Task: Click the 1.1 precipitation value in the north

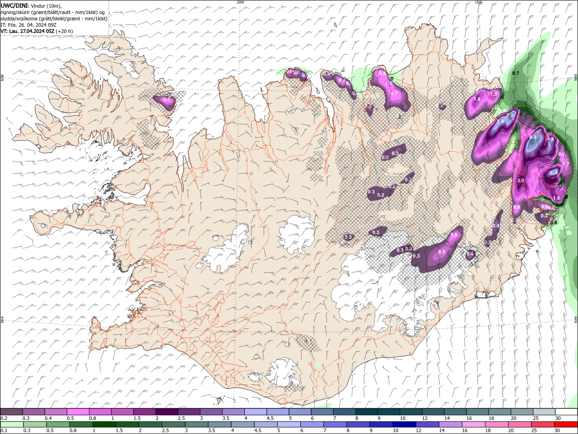Action: tap(388, 83)
